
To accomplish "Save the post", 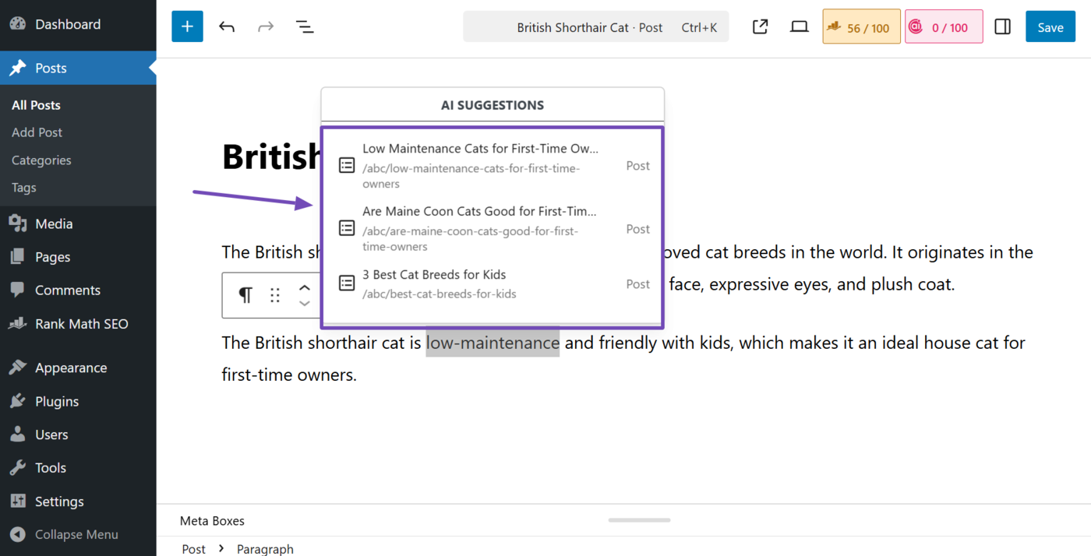I will [1050, 27].
